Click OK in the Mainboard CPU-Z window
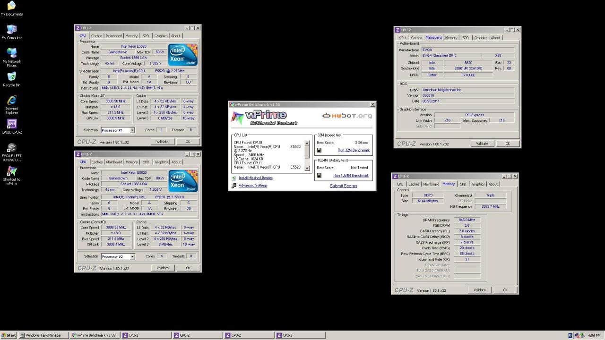 508,144
